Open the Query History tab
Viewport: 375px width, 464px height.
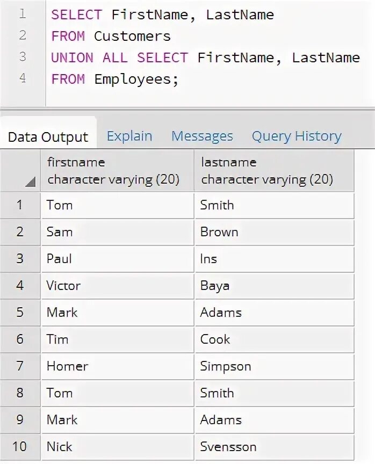click(297, 136)
